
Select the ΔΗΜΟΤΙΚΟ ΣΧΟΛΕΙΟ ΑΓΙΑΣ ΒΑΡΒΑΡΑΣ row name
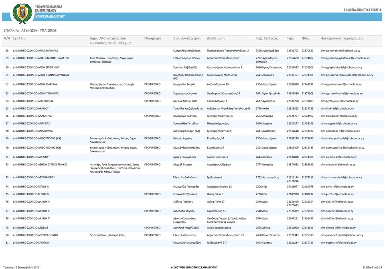pos(35,51)
